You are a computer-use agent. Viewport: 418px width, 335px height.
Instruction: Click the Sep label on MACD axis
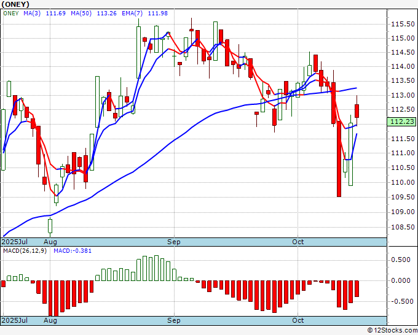174,320
